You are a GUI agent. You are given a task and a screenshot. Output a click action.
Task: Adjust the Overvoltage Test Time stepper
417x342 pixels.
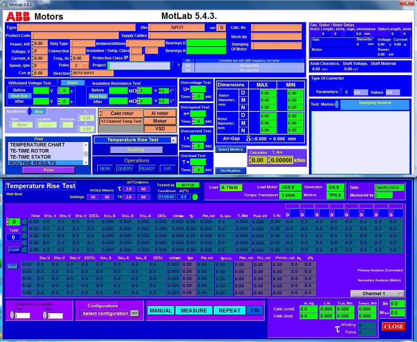[x=193, y=97]
